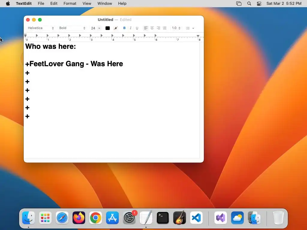Open the Help menu

point(122,4)
